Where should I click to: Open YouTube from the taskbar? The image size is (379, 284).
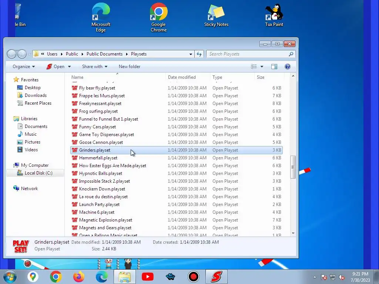pyautogui.click(x=147, y=277)
